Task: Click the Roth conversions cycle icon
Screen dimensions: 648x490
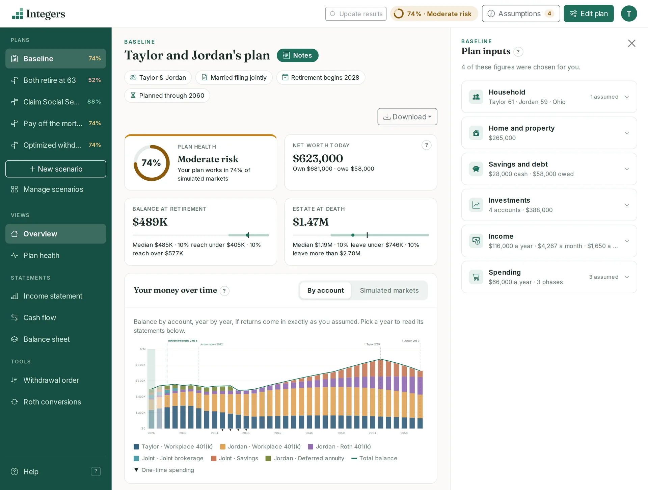Action: point(14,402)
